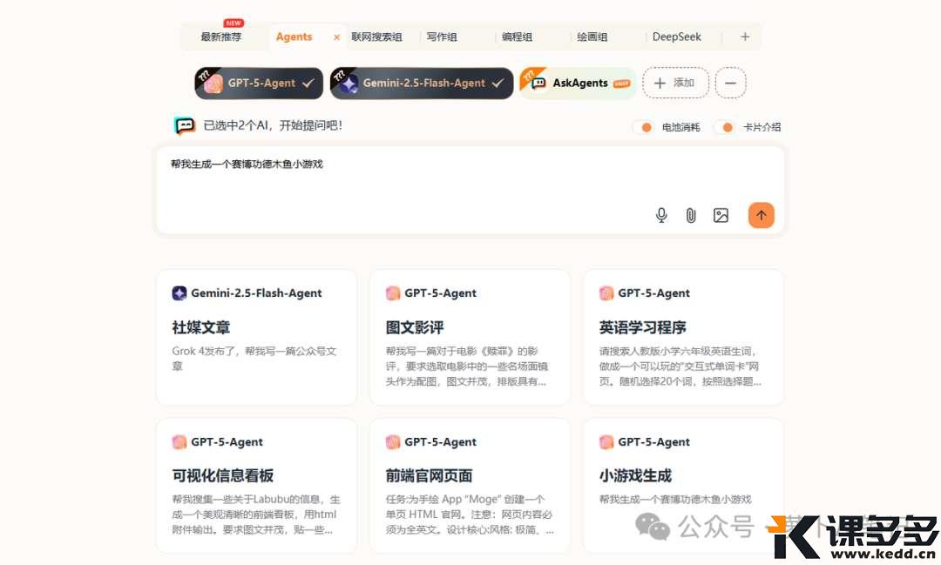
Task: Open the 编程组 tab
Action: (x=518, y=37)
